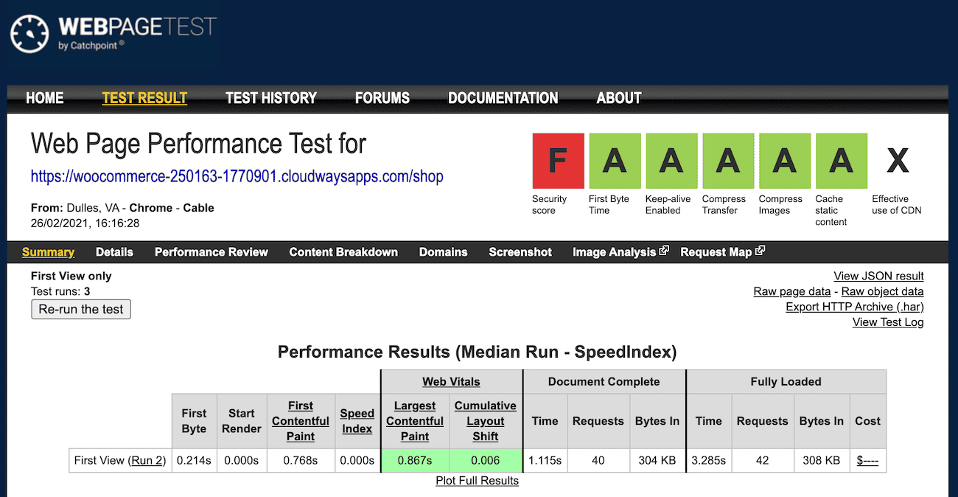Viewport: 958px width, 497px height.
Task: Open View JSON result link
Action: 878,276
